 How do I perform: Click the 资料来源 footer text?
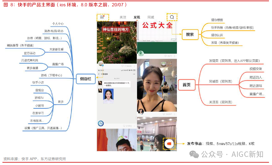coord(35,159)
